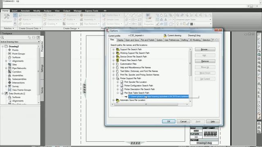Open the Plot and Publish tab
Image resolution: width=262 pixels, height=147 pixels.
[x=147, y=40]
